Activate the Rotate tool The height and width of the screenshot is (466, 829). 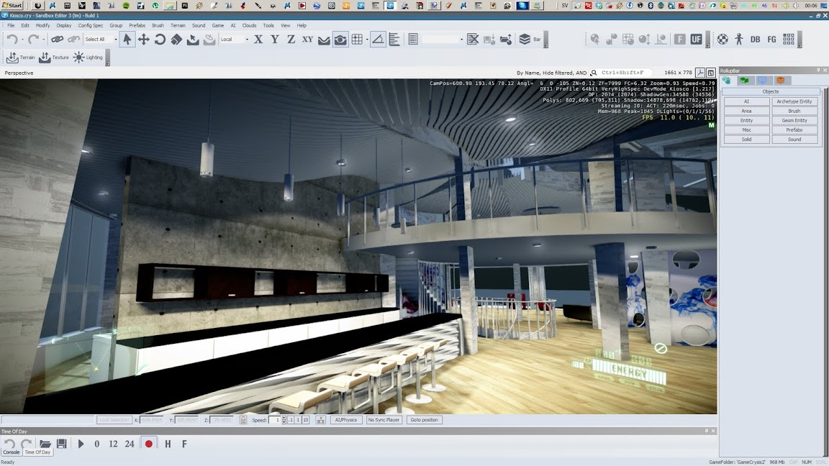[160, 40]
